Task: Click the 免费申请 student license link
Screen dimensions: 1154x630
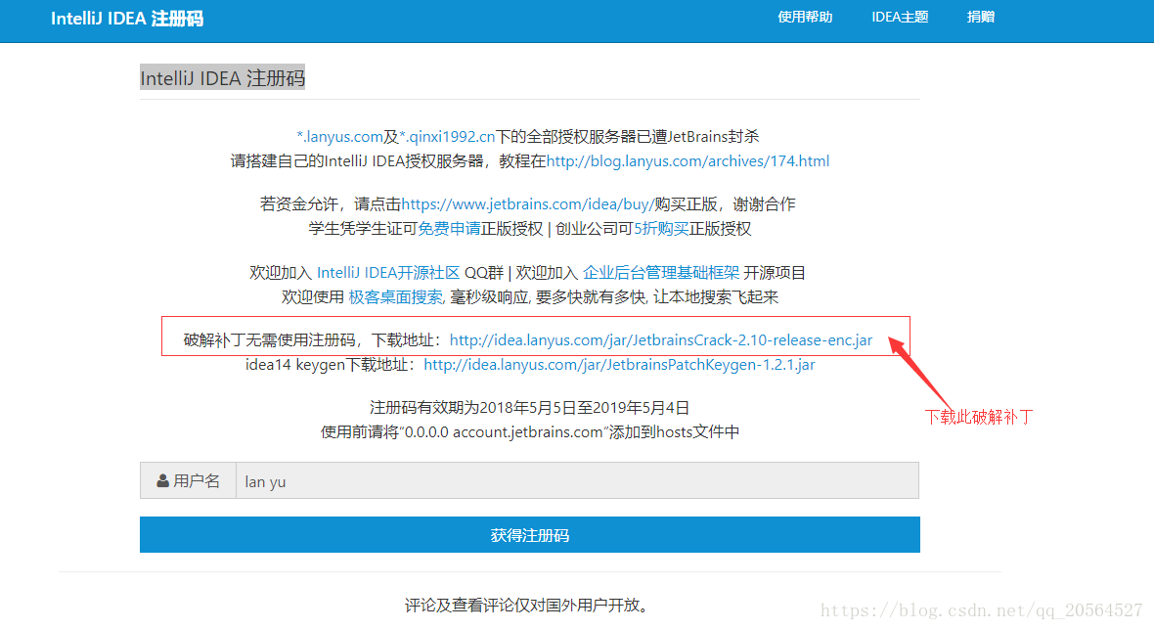Action: coord(449,229)
